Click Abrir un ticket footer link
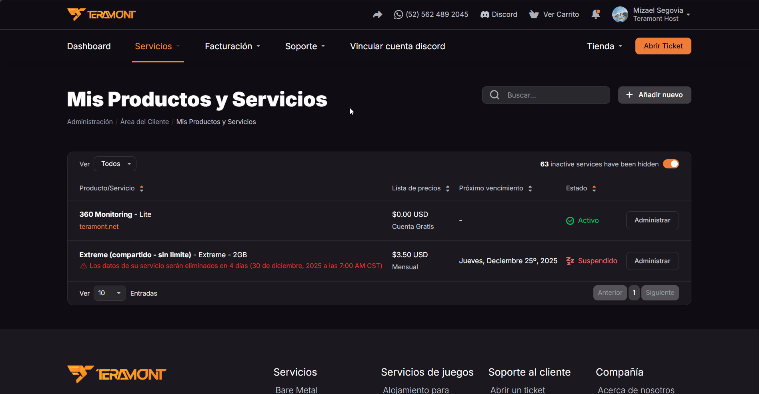759x394 pixels. (518, 390)
